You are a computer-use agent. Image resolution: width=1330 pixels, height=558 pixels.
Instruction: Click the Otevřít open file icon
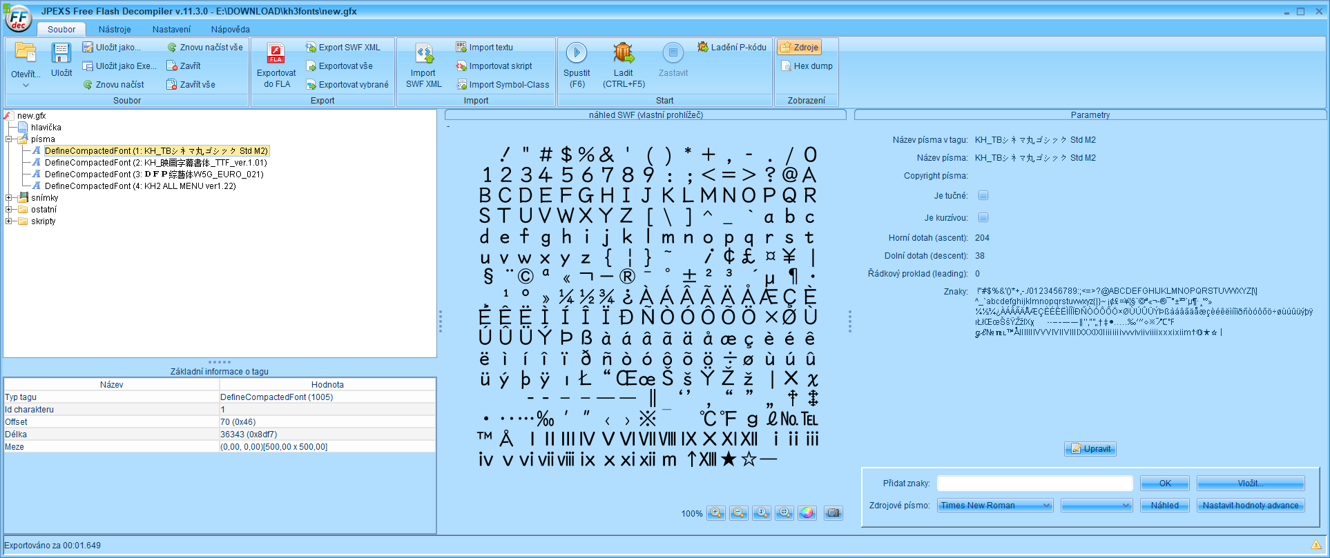(26, 53)
